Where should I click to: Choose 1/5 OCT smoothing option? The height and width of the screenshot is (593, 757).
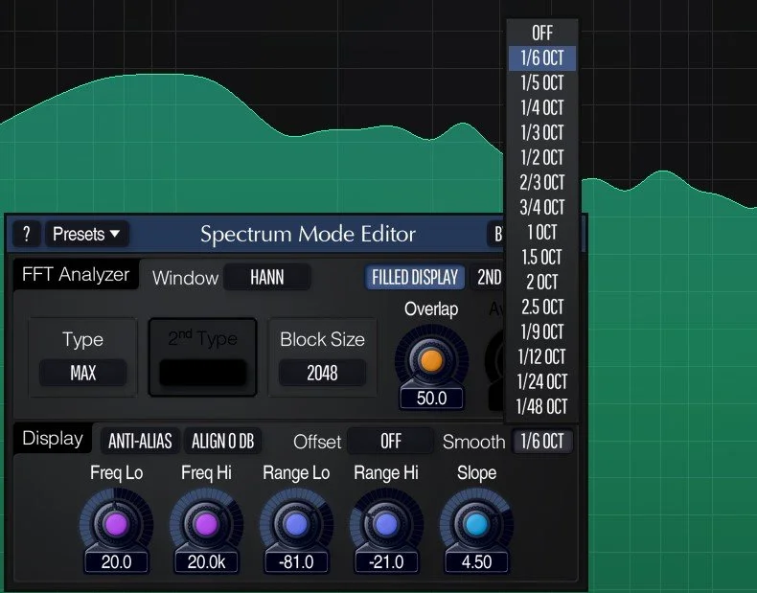(542, 83)
